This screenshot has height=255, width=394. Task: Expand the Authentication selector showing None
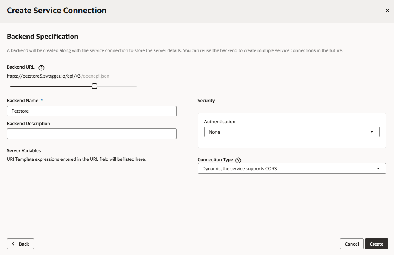[x=292, y=132]
